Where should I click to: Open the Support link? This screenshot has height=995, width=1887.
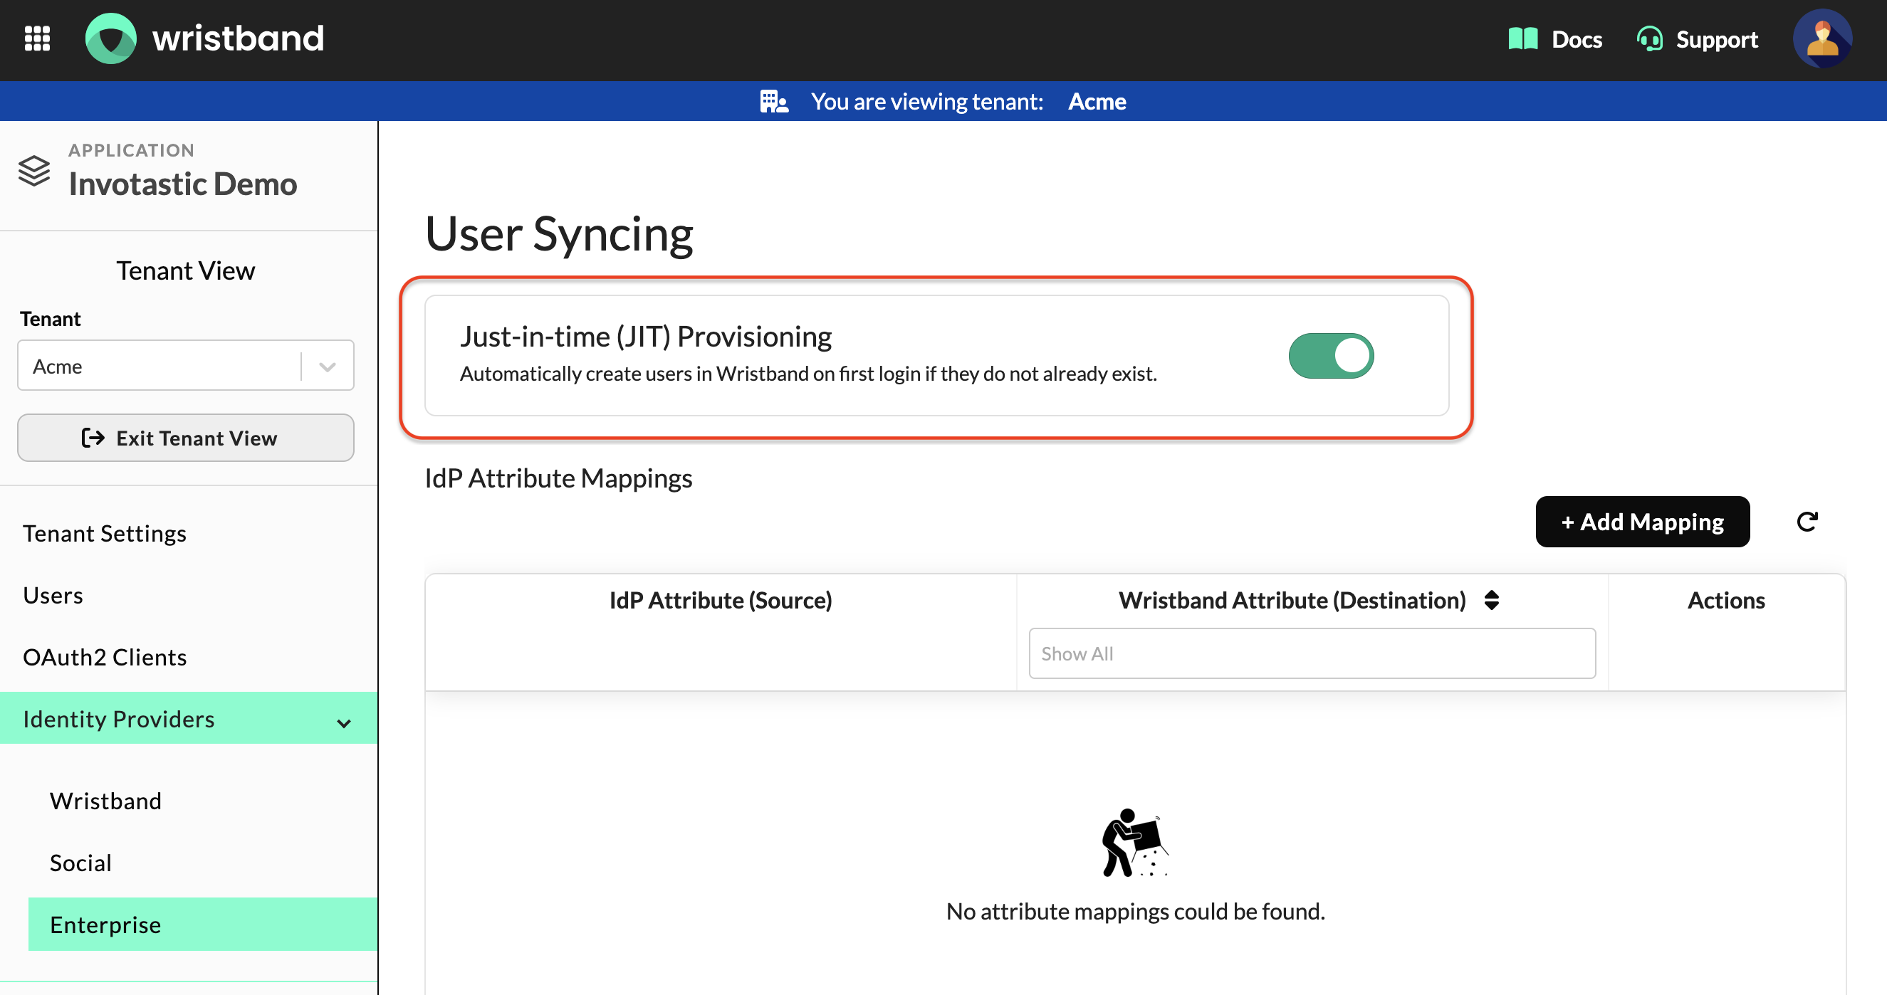point(1716,39)
